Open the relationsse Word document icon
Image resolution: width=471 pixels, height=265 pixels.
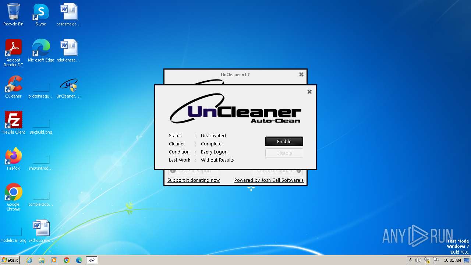coord(68,50)
